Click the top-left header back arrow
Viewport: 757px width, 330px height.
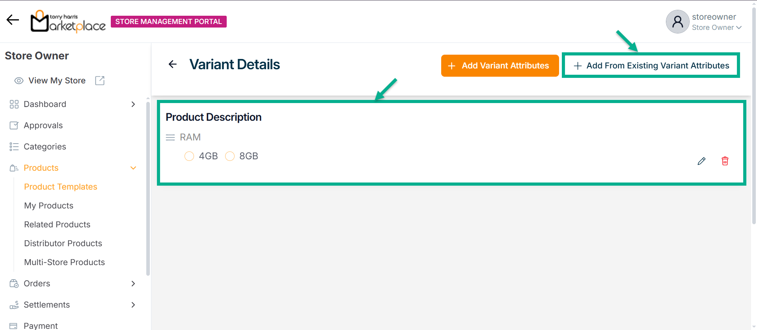pos(13,20)
